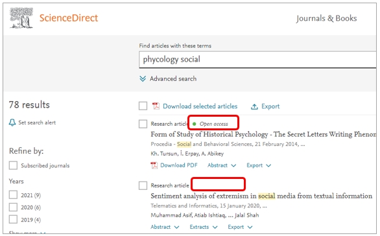Enable the 2020 year filter

(x=13, y=207)
